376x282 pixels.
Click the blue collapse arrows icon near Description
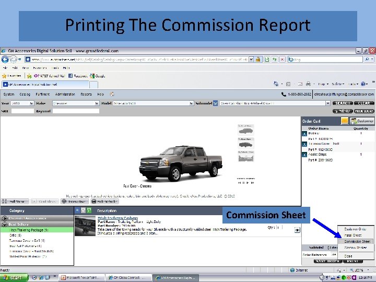point(77,210)
